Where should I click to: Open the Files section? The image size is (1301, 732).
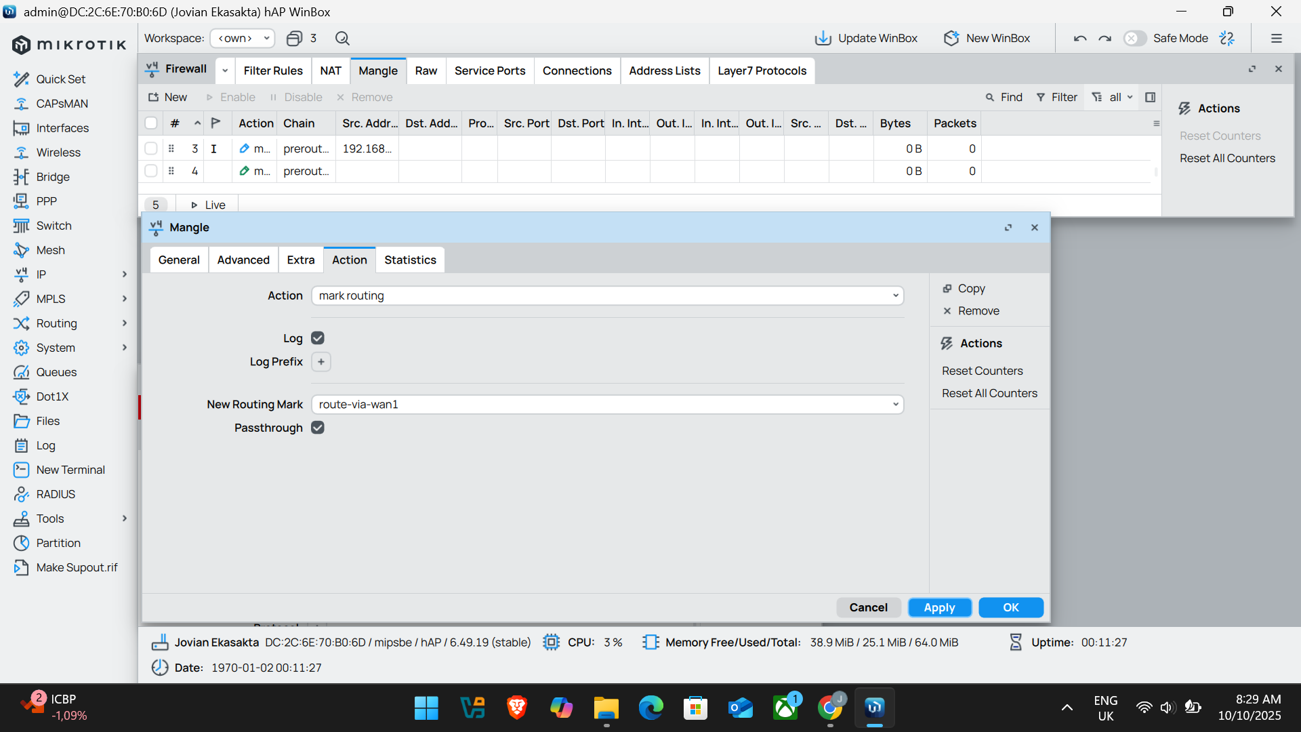pyautogui.click(x=47, y=421)
